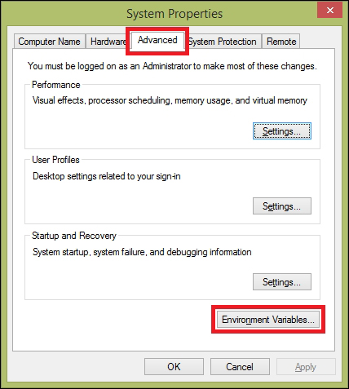Go to the System Protection tab
The width and height of the screenshot is (349, 389).
click(223, 42)
